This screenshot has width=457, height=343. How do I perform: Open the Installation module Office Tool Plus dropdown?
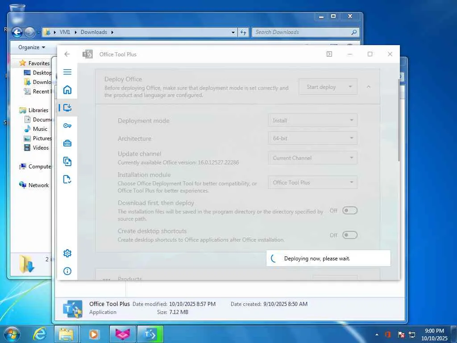click(x=312, y=182)
